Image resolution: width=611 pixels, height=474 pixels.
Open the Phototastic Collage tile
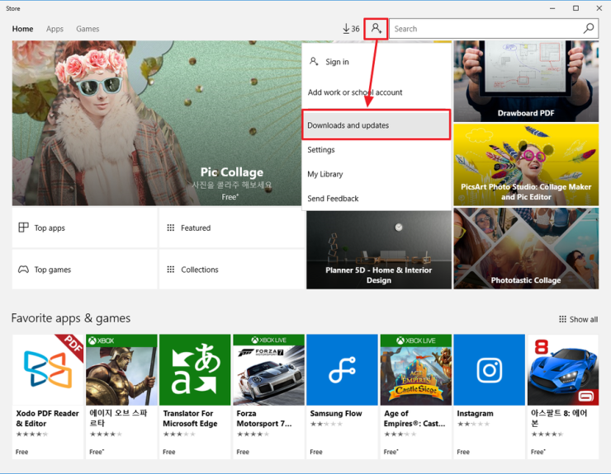[526, 248]
